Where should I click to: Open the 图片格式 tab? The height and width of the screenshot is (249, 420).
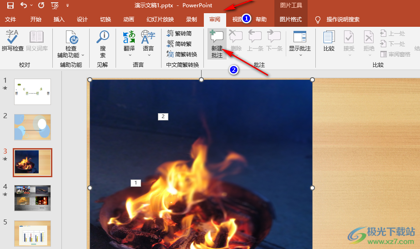tap(291, 19)
